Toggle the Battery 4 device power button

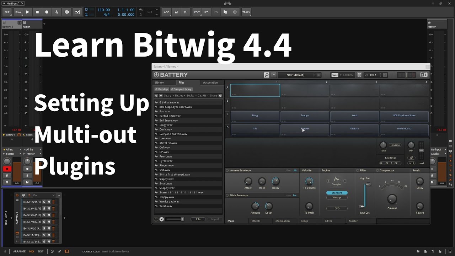(17, 195)
